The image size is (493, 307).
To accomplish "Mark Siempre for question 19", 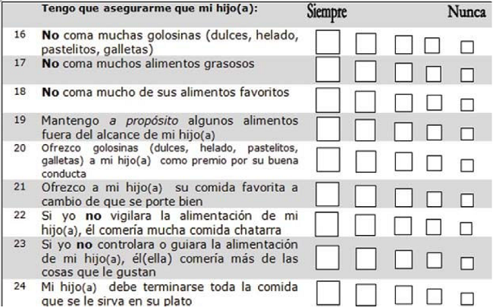I will 328,129.
